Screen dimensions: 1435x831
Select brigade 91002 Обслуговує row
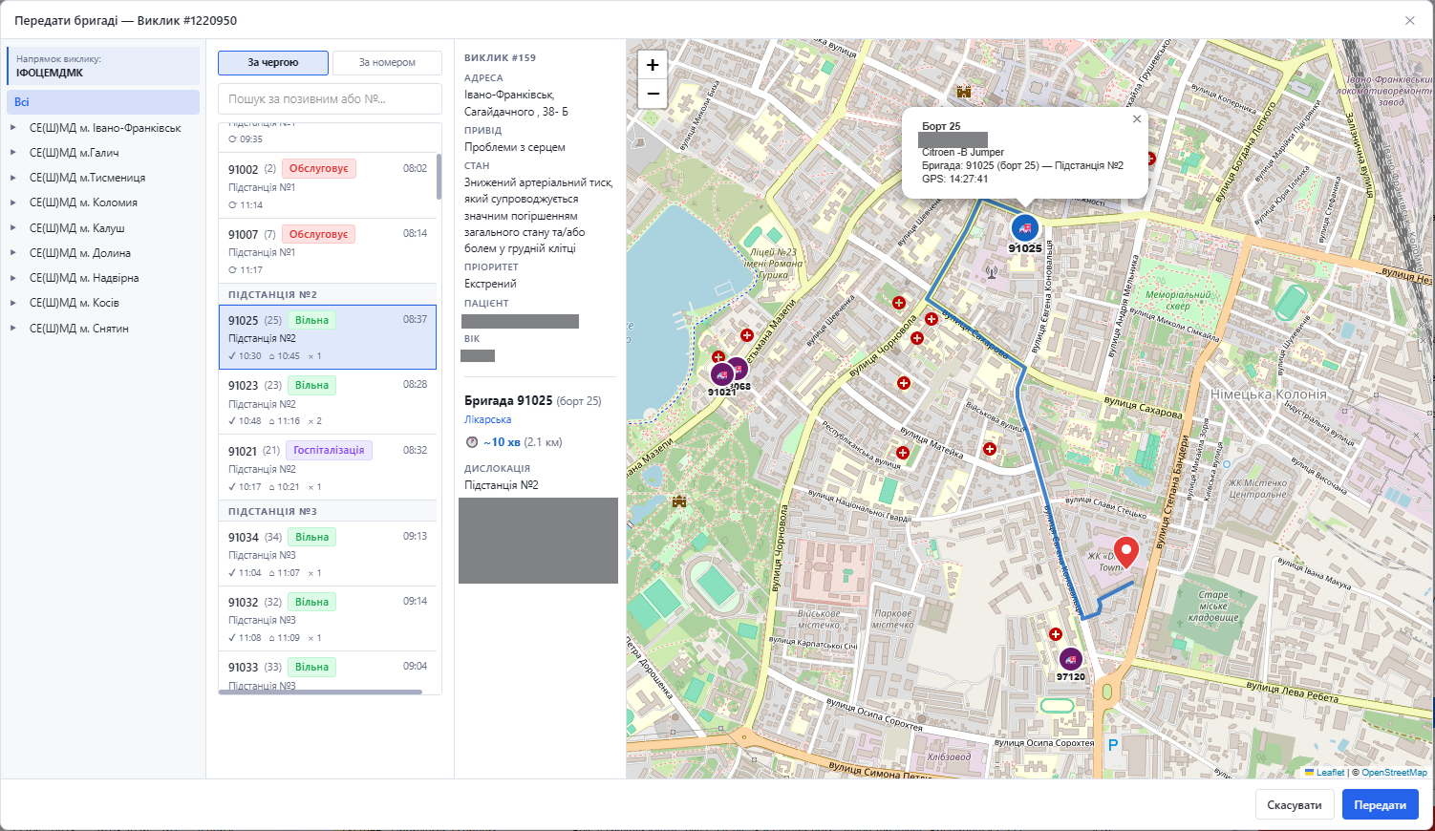328,185
